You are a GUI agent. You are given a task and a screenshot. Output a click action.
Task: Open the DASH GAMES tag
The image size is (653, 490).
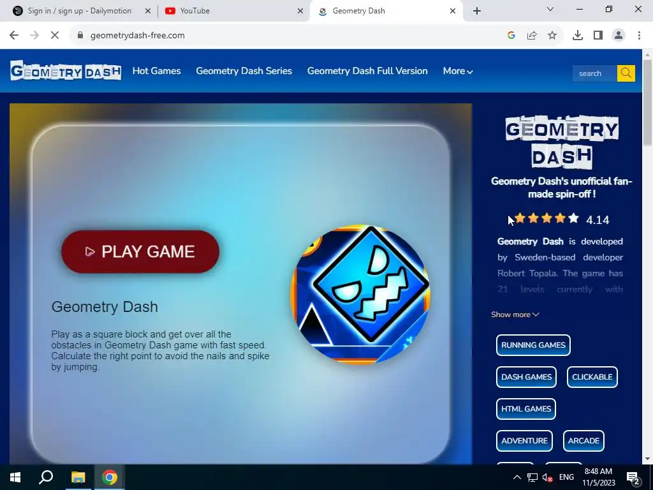pyautogui.click(x=526, y=377)
